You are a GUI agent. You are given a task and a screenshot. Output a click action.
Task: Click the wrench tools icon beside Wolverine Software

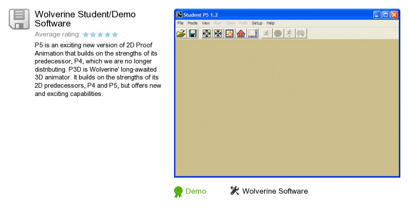pos(235,191)
